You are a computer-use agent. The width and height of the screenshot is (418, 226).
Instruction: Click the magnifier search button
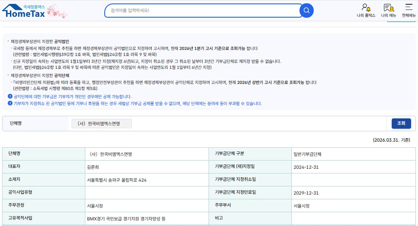pyautogui.click(x=306, y=10)
